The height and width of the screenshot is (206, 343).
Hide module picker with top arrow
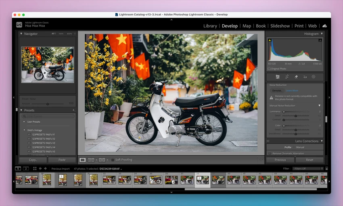click(x=171, y=20)
